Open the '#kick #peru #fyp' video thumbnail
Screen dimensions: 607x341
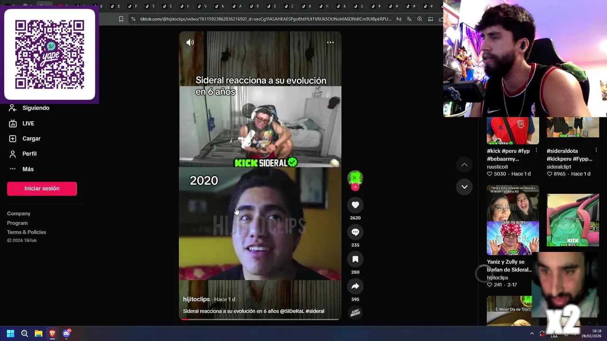(x=513, y=131)
